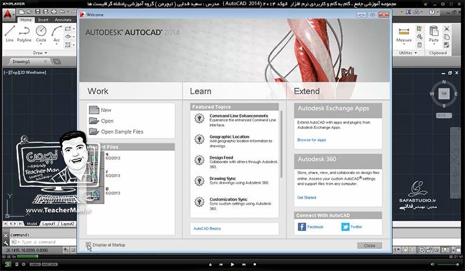This screenshot has width=465, height=271.
Task: Open the Help dropdown arrow
Action: (x=438, y=12)
